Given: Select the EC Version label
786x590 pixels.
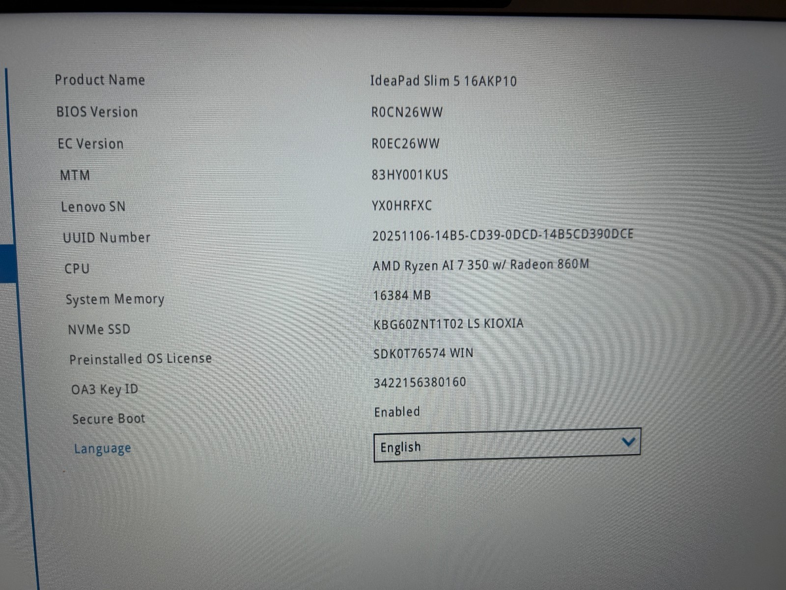Looking at the screenshot, I should 91,144.
